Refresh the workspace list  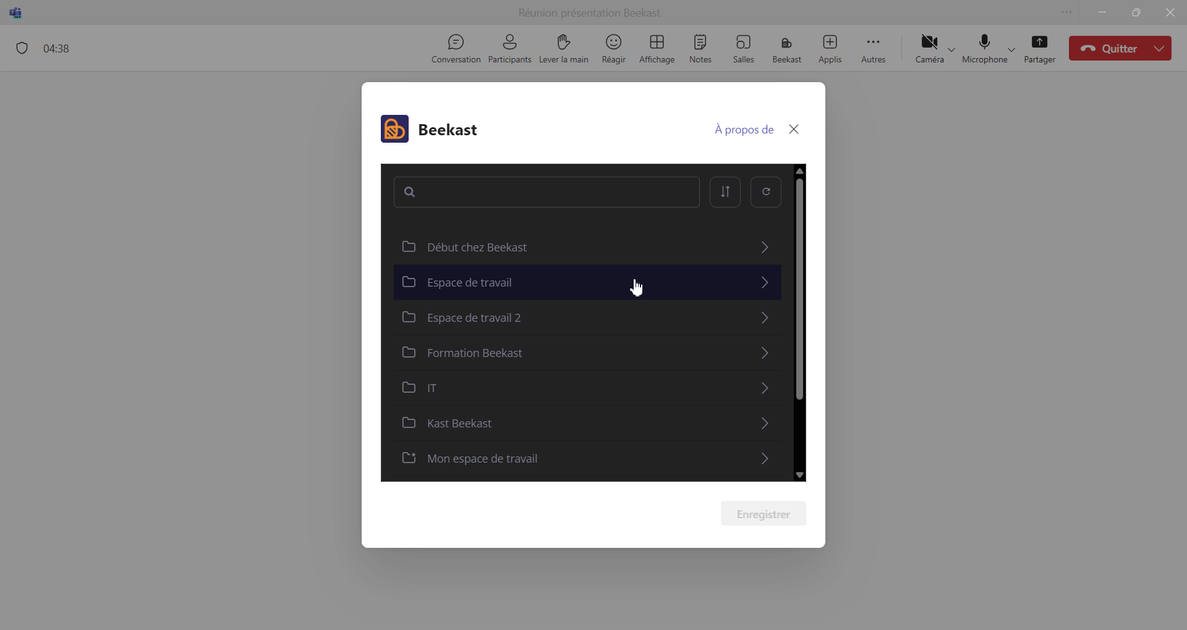766,192
